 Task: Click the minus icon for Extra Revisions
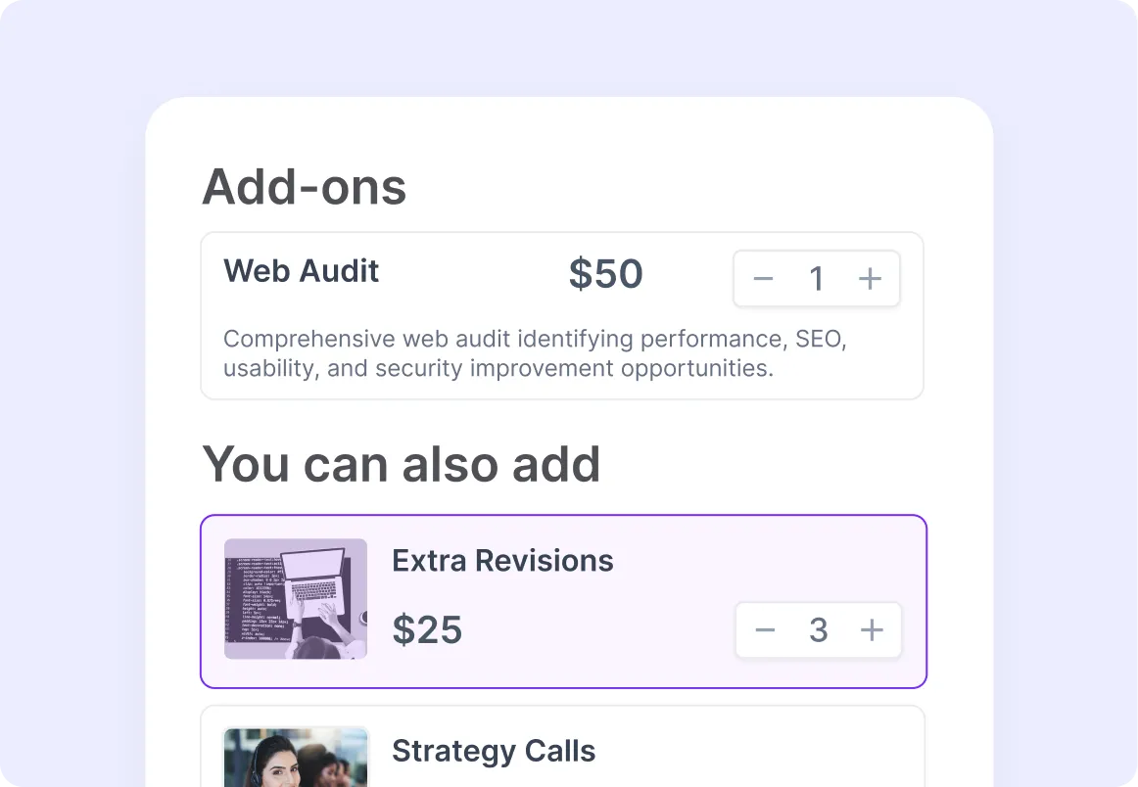click(x=766, y=630)
